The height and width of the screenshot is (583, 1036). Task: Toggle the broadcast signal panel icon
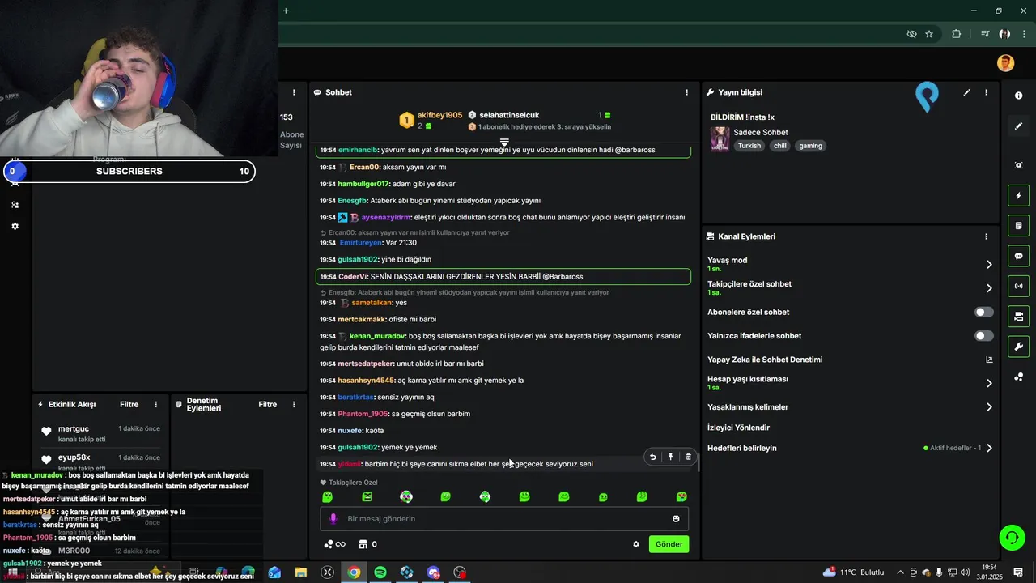tap(1018, 286)
